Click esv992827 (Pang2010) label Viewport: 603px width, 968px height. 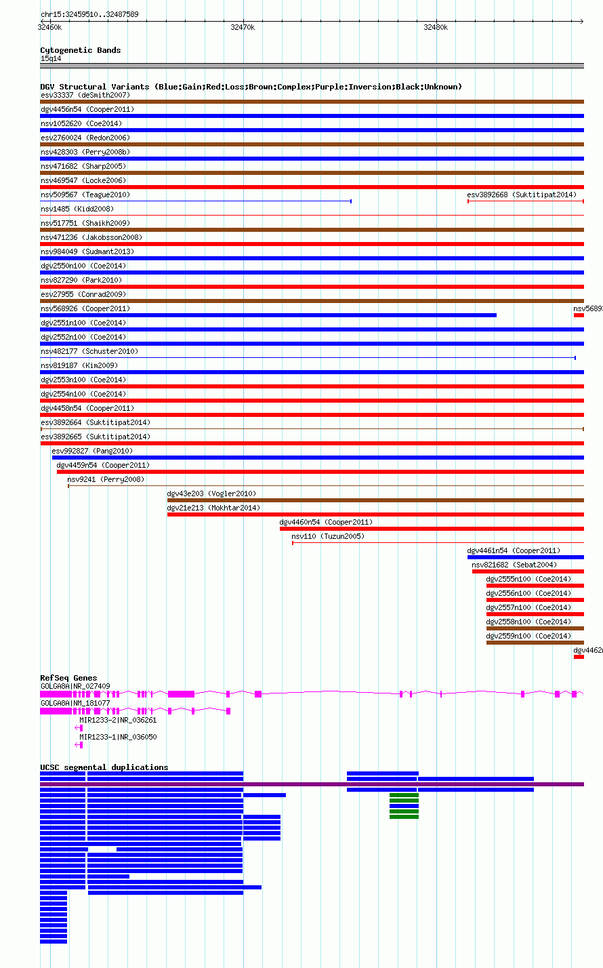click(x=93, y=451)
